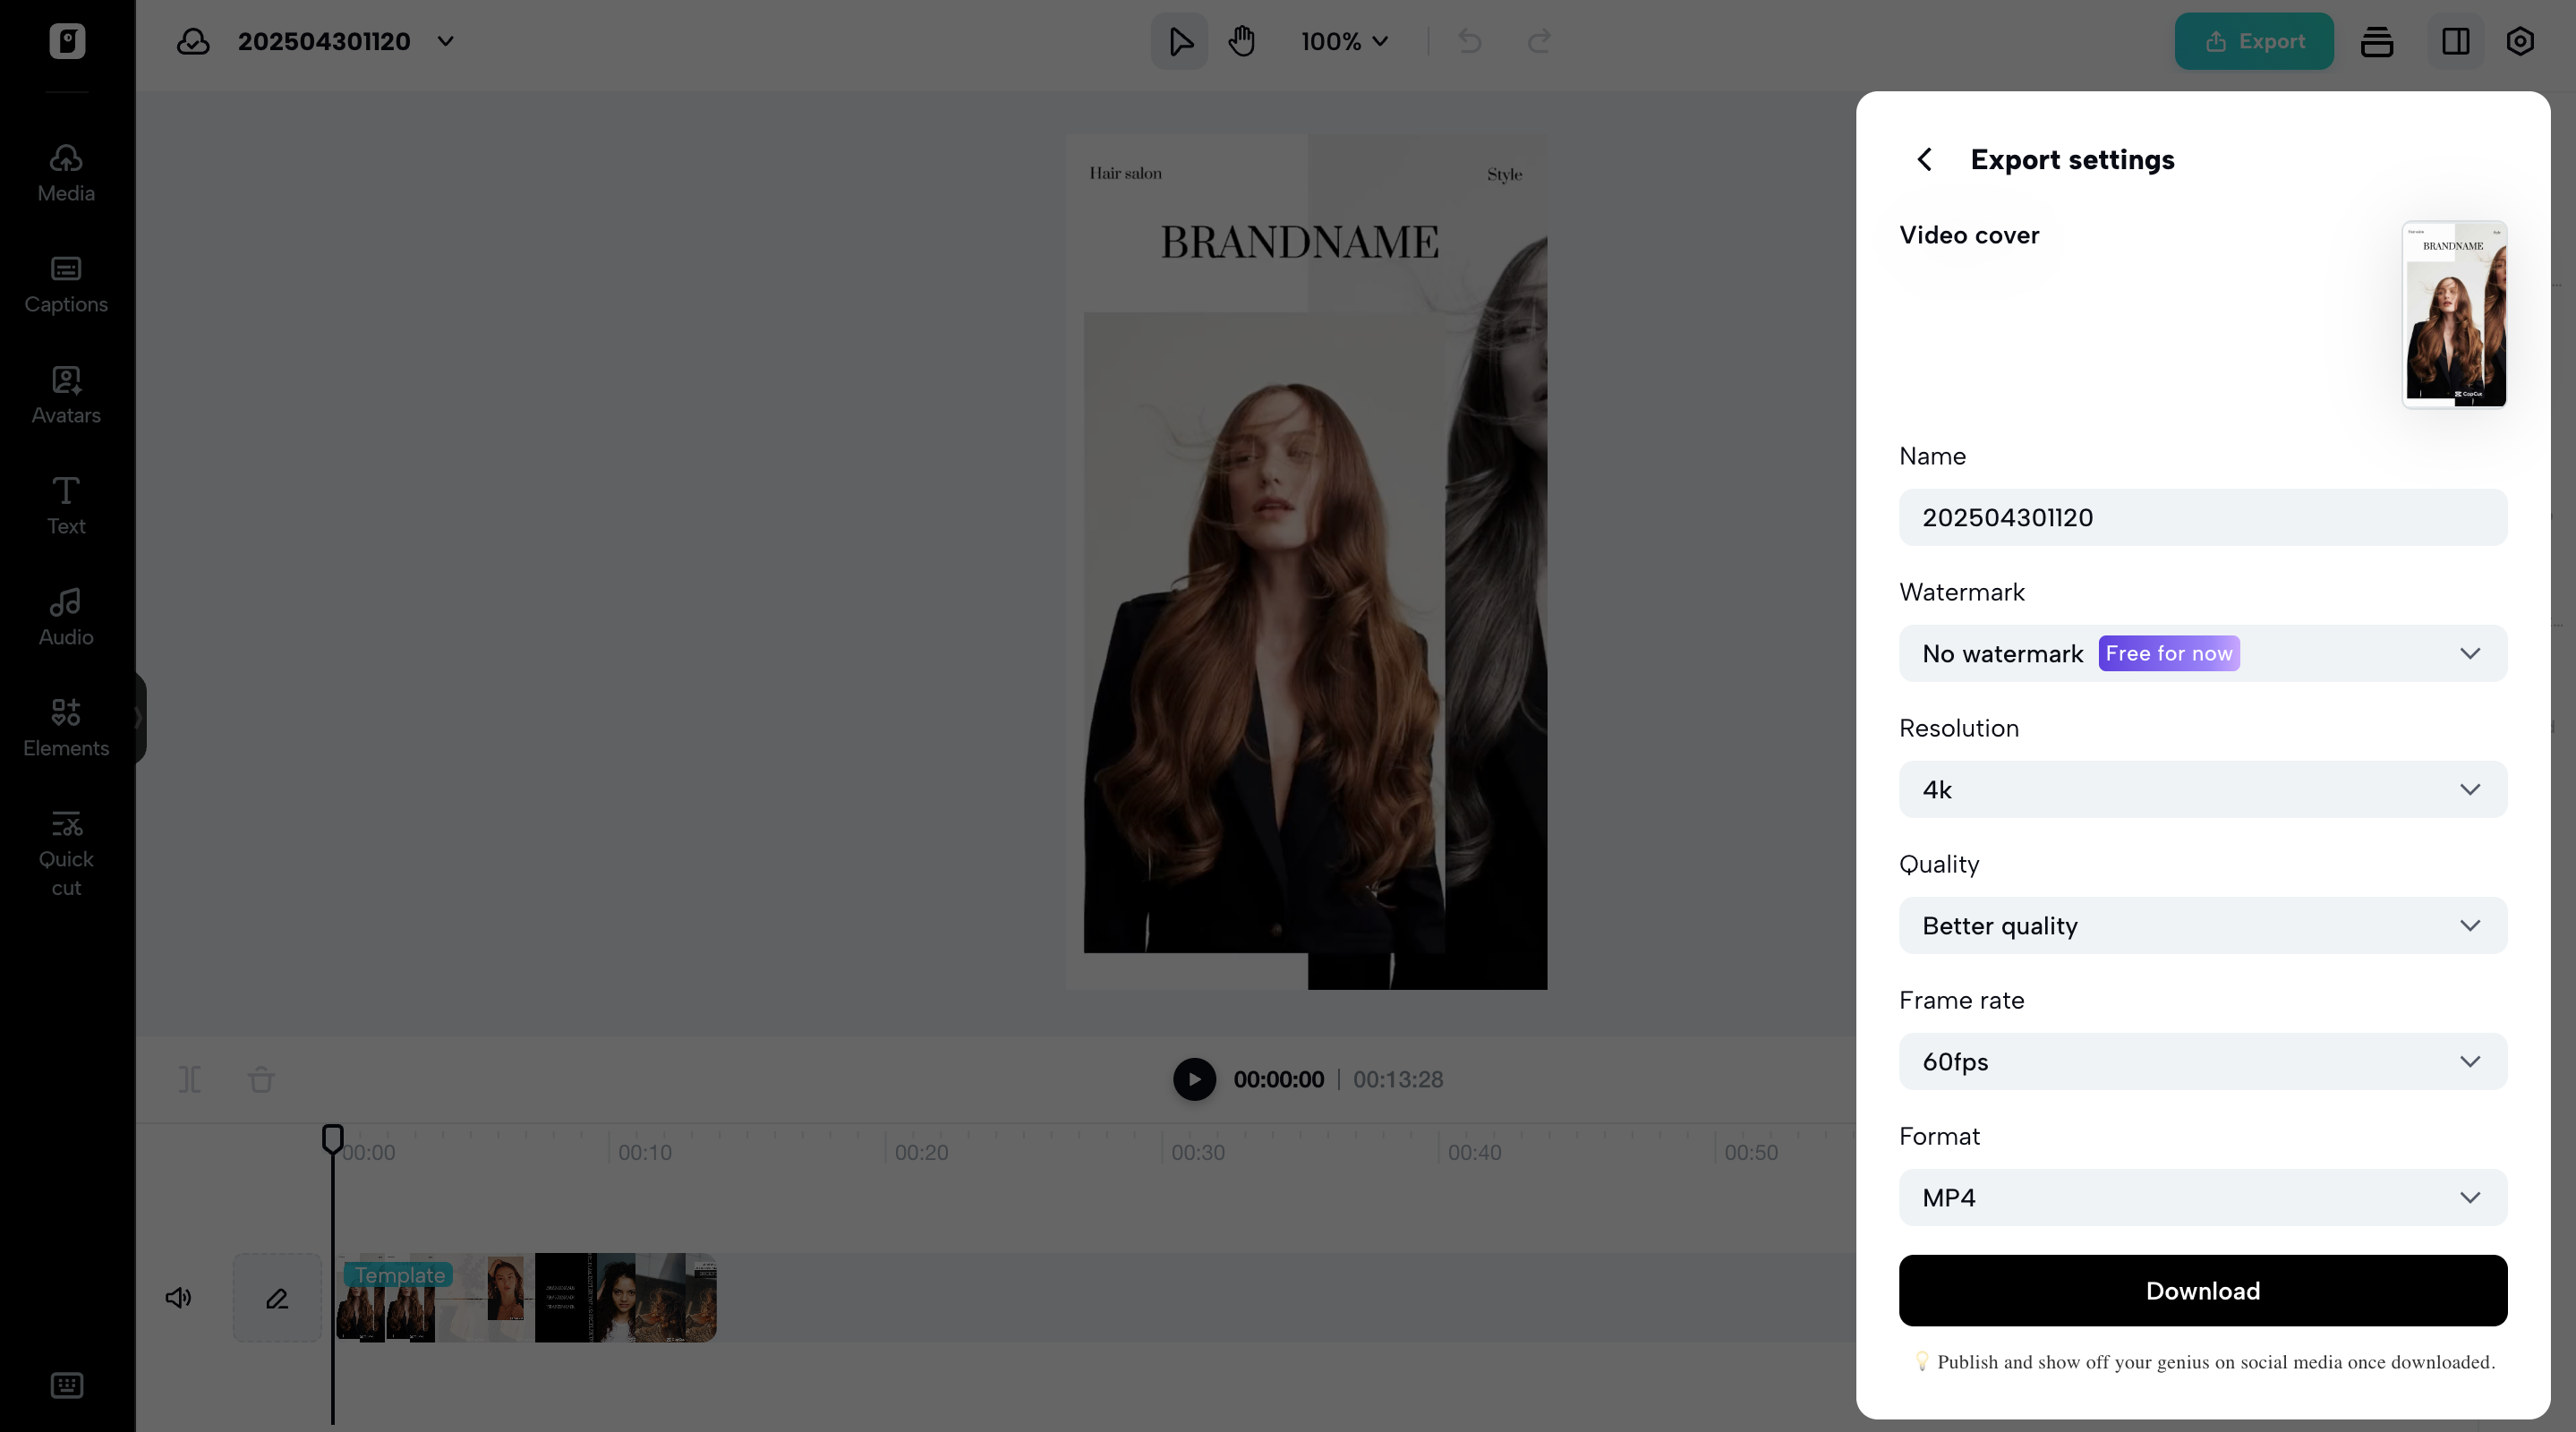Open the Frame rate 60fps dropdown
This screenshot has width=2576, height=1432.
(x=2203, y=1062)
